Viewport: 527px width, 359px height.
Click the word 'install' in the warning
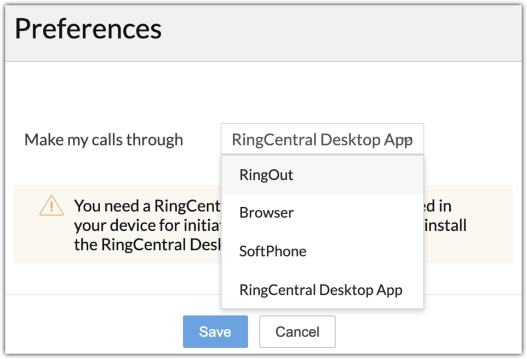(445, 225)
